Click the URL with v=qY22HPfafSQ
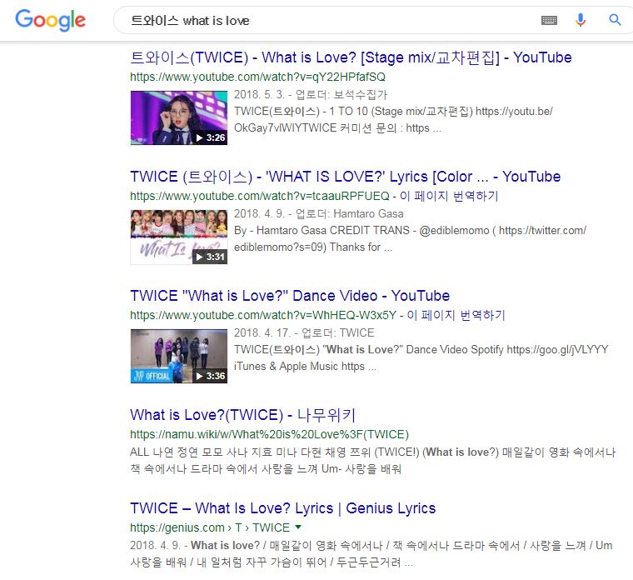 [x=257, y=77]
